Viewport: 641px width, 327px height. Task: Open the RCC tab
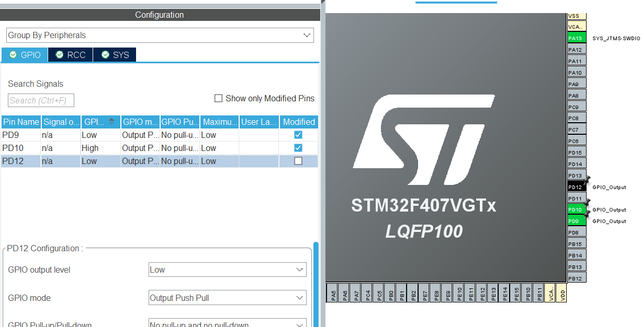point(71,55)
